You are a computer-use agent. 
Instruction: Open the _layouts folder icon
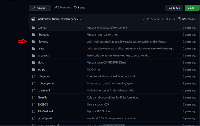tap(34, 42)
